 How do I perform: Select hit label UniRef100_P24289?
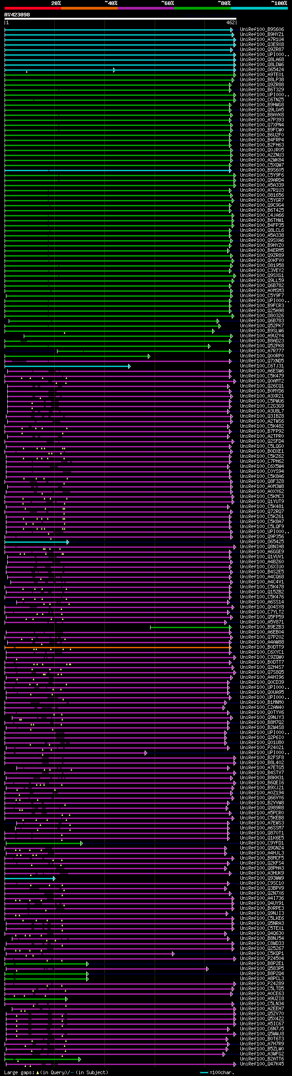tap(262, 984)
